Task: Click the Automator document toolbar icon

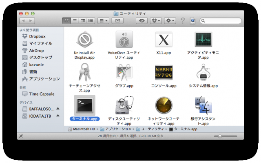Action: 192,21
